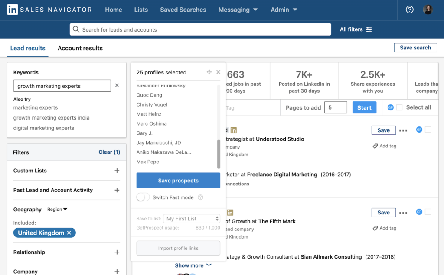Try suggestion digital marketing experts

[44, 128]
